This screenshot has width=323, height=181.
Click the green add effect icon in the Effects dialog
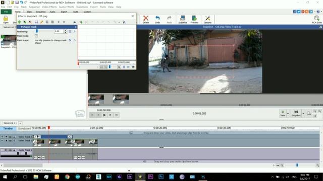click(19, 22)
